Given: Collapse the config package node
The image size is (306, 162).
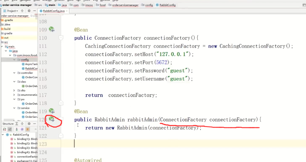Looking at the screenshot, I should coord(14,60).
